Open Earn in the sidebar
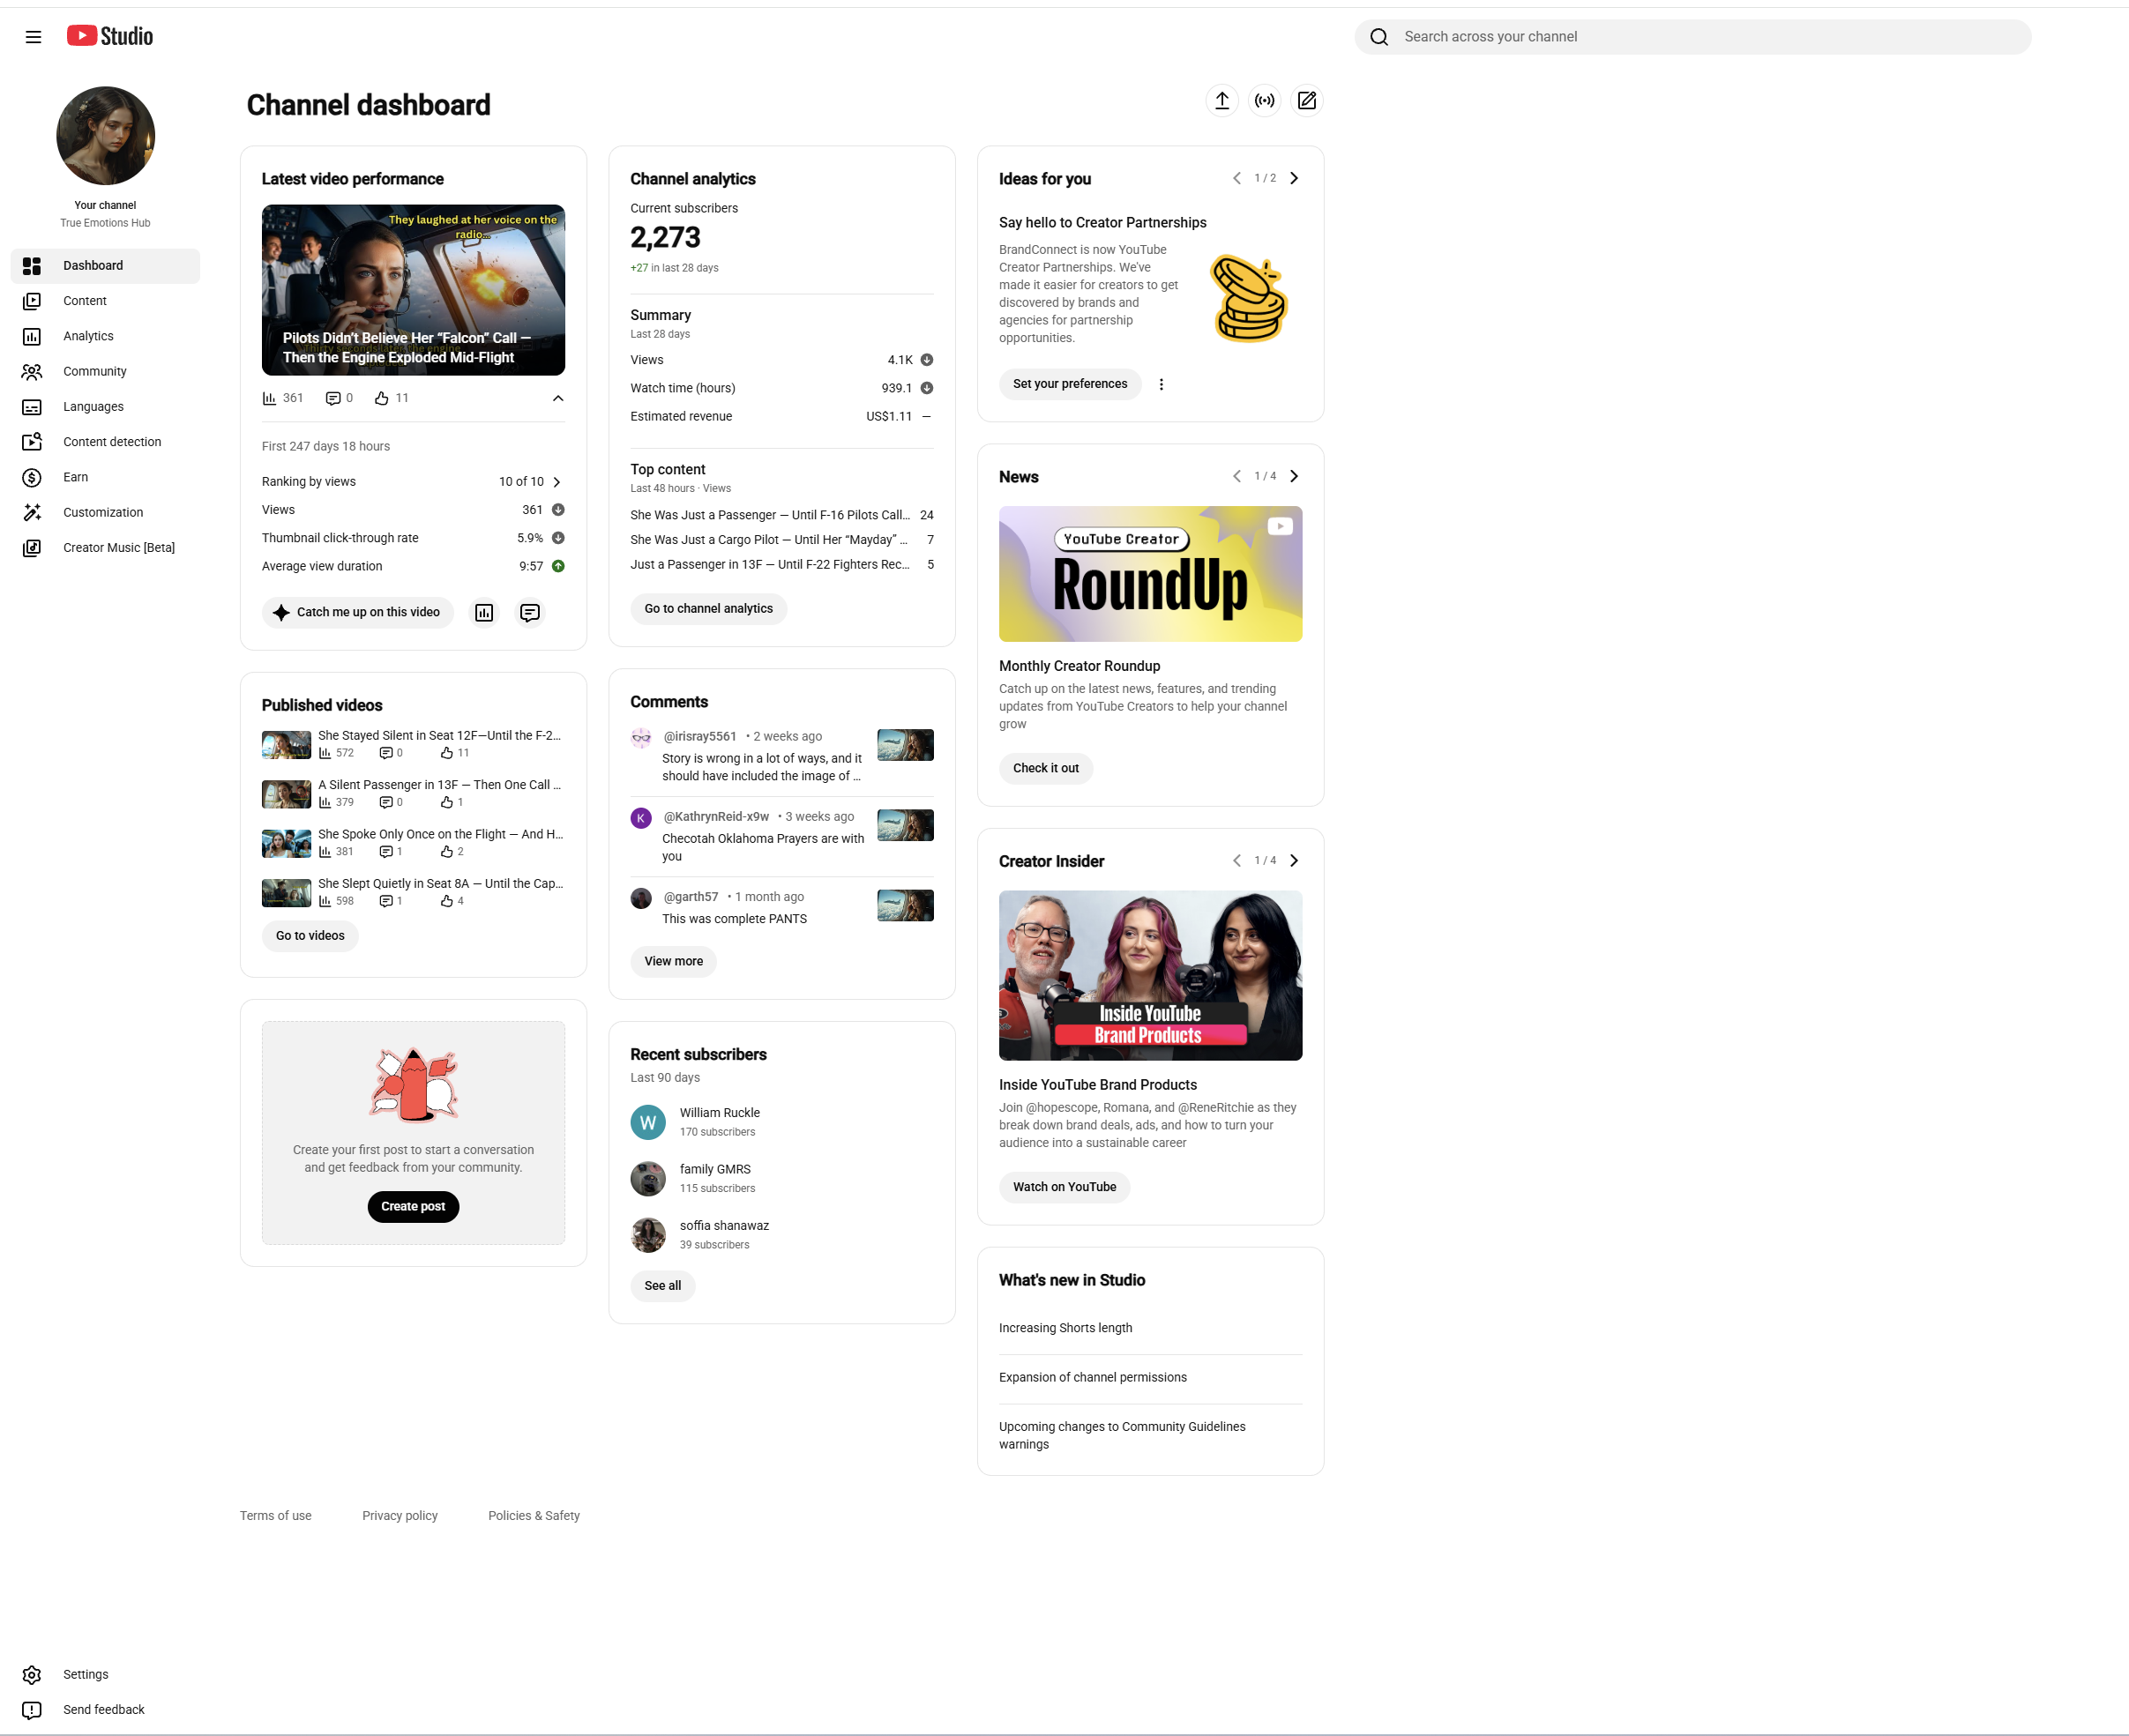 [x=105, y=478]
